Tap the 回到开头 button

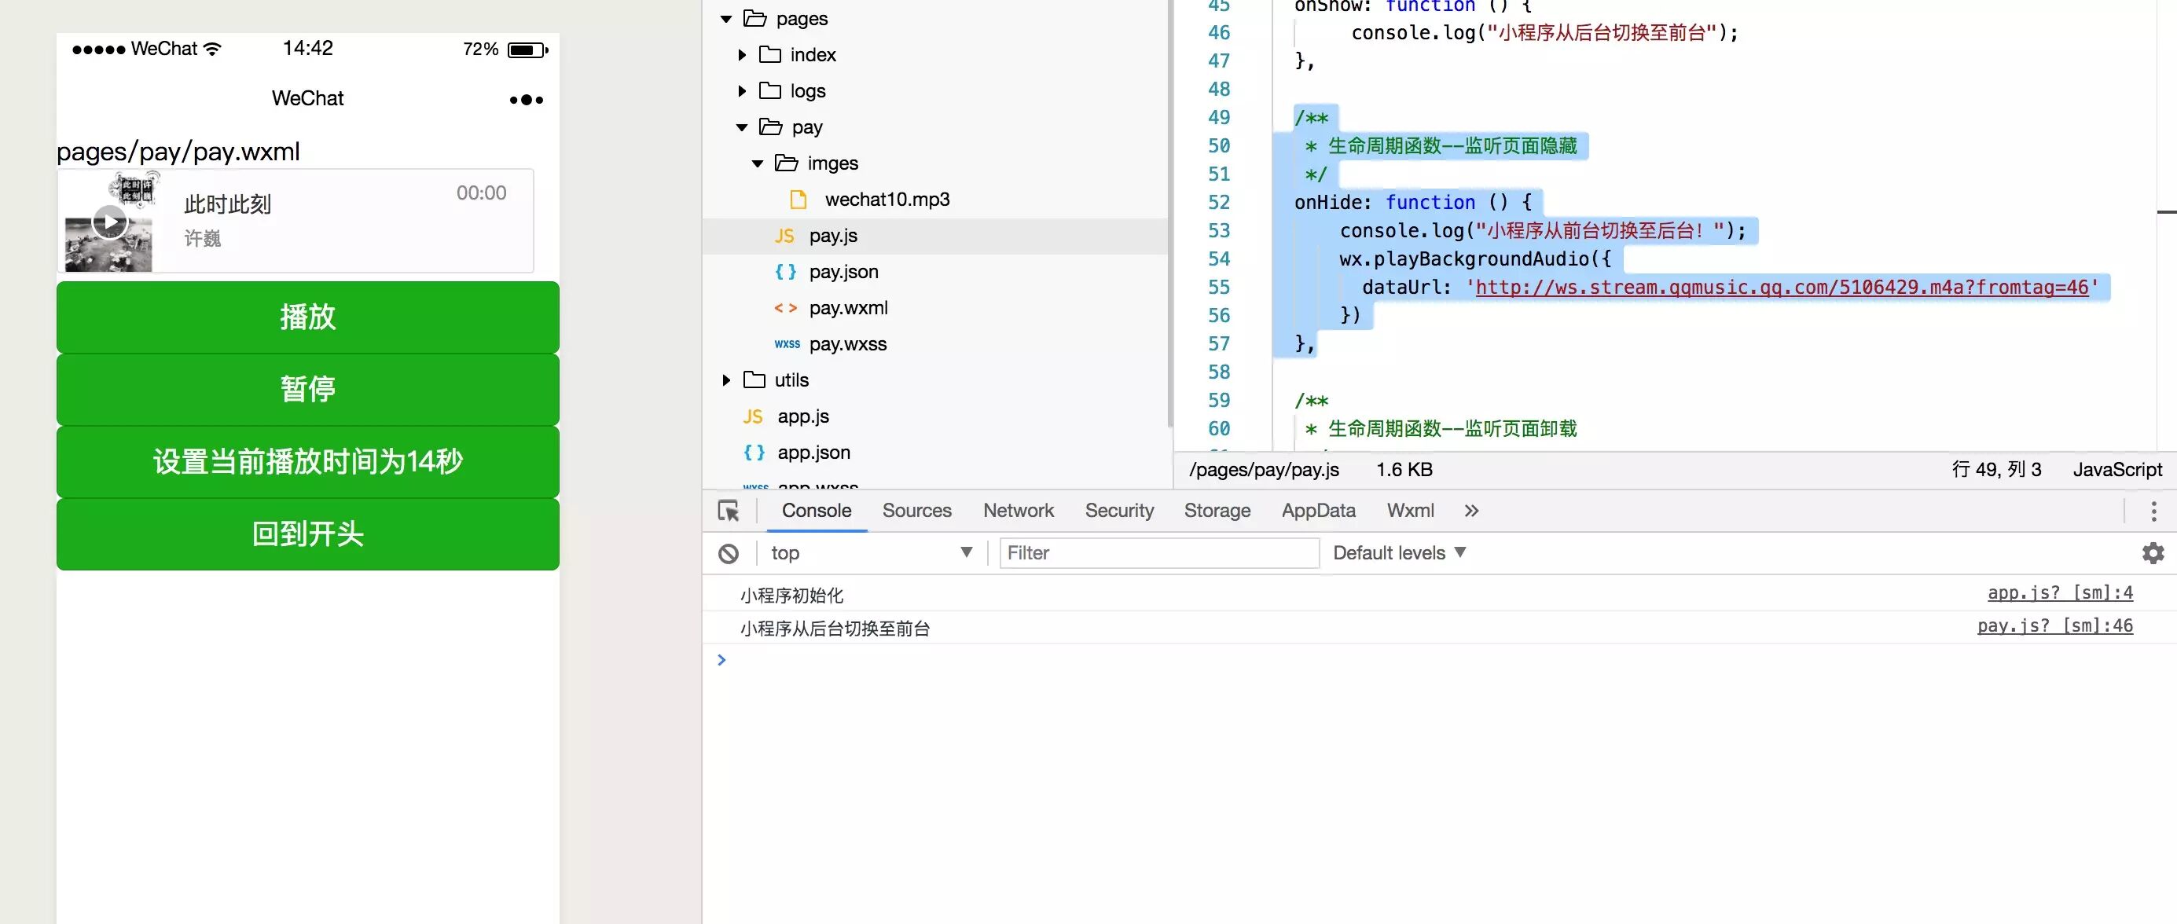(307, 533)
